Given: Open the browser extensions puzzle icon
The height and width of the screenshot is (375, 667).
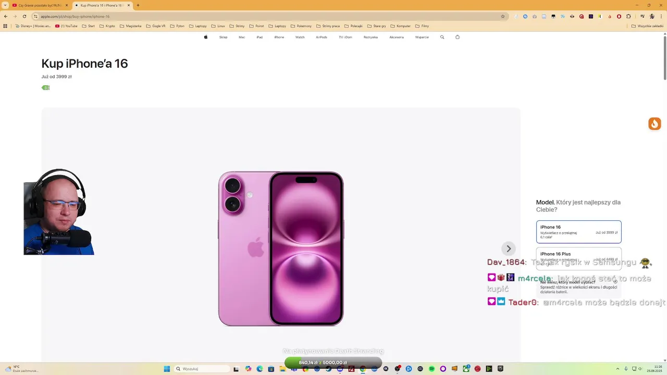Looking at the screenshot, I should [x=628, y=16].
